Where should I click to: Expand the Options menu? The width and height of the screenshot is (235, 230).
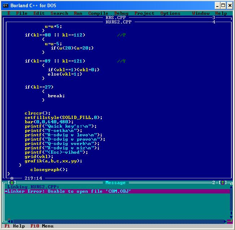tap(170, 13)
